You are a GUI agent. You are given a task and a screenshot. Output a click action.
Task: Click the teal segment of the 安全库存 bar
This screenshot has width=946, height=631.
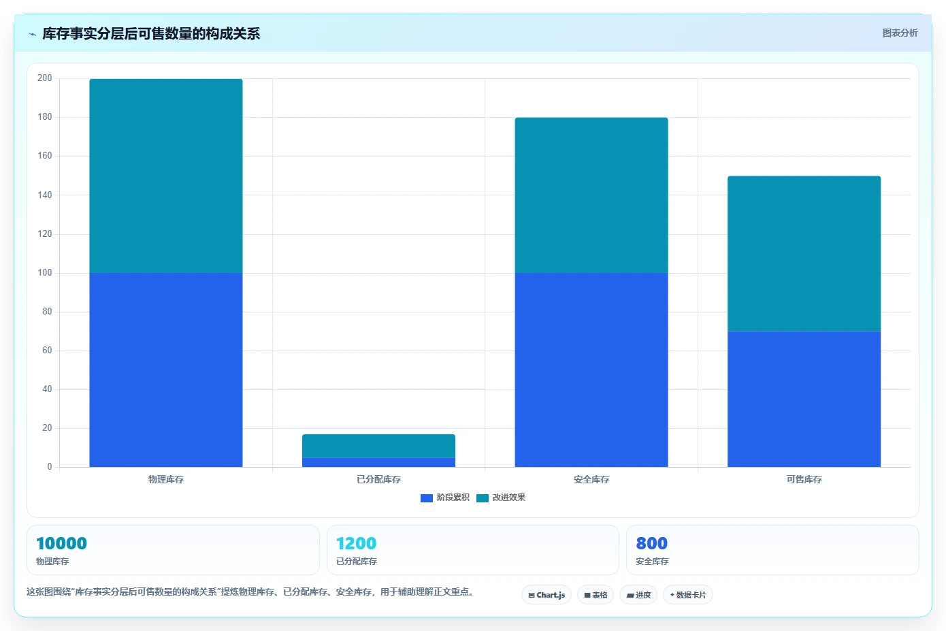[591, 195]
